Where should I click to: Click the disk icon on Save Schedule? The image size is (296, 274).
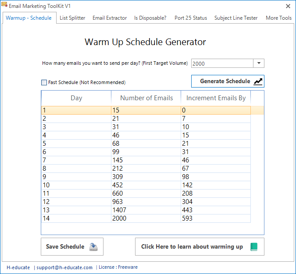[93, 247]
